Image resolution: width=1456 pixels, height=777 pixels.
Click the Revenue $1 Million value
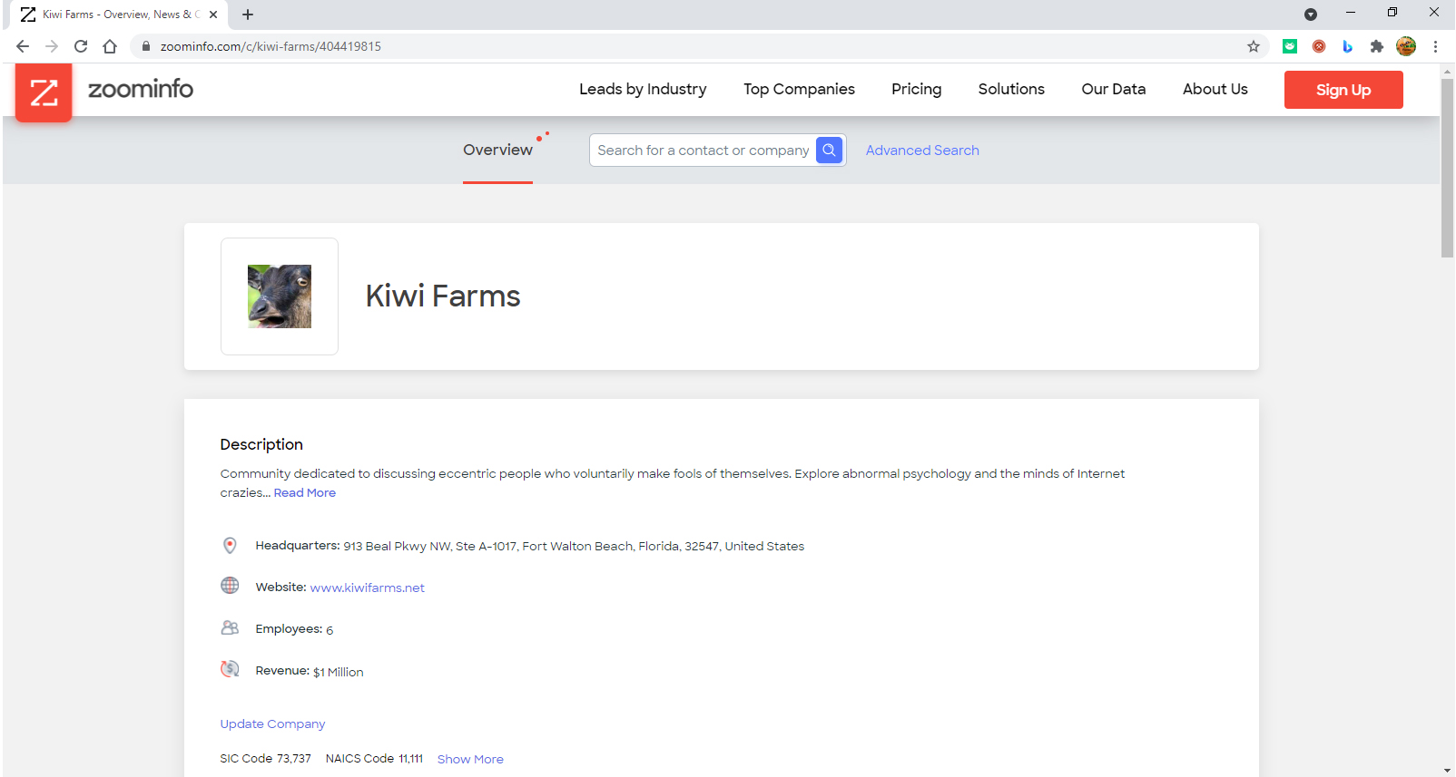click(339, 672)
